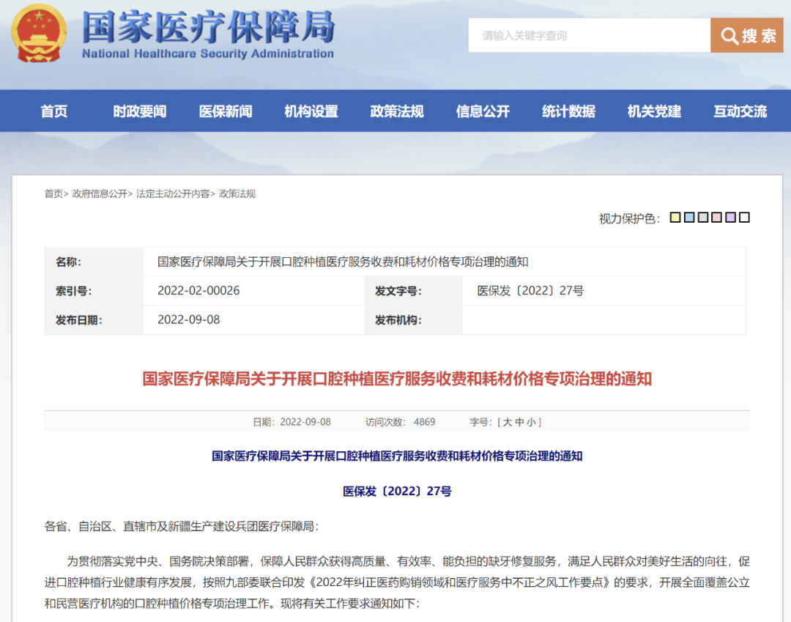Select the purple eye-protection color swatch

(x=730, y=218)
